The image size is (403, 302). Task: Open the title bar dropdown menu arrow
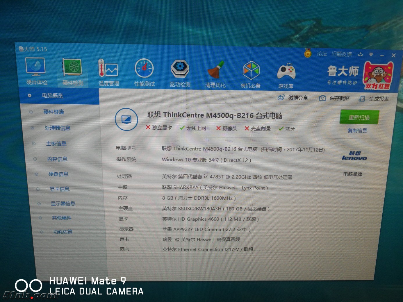tap(371, 54)
